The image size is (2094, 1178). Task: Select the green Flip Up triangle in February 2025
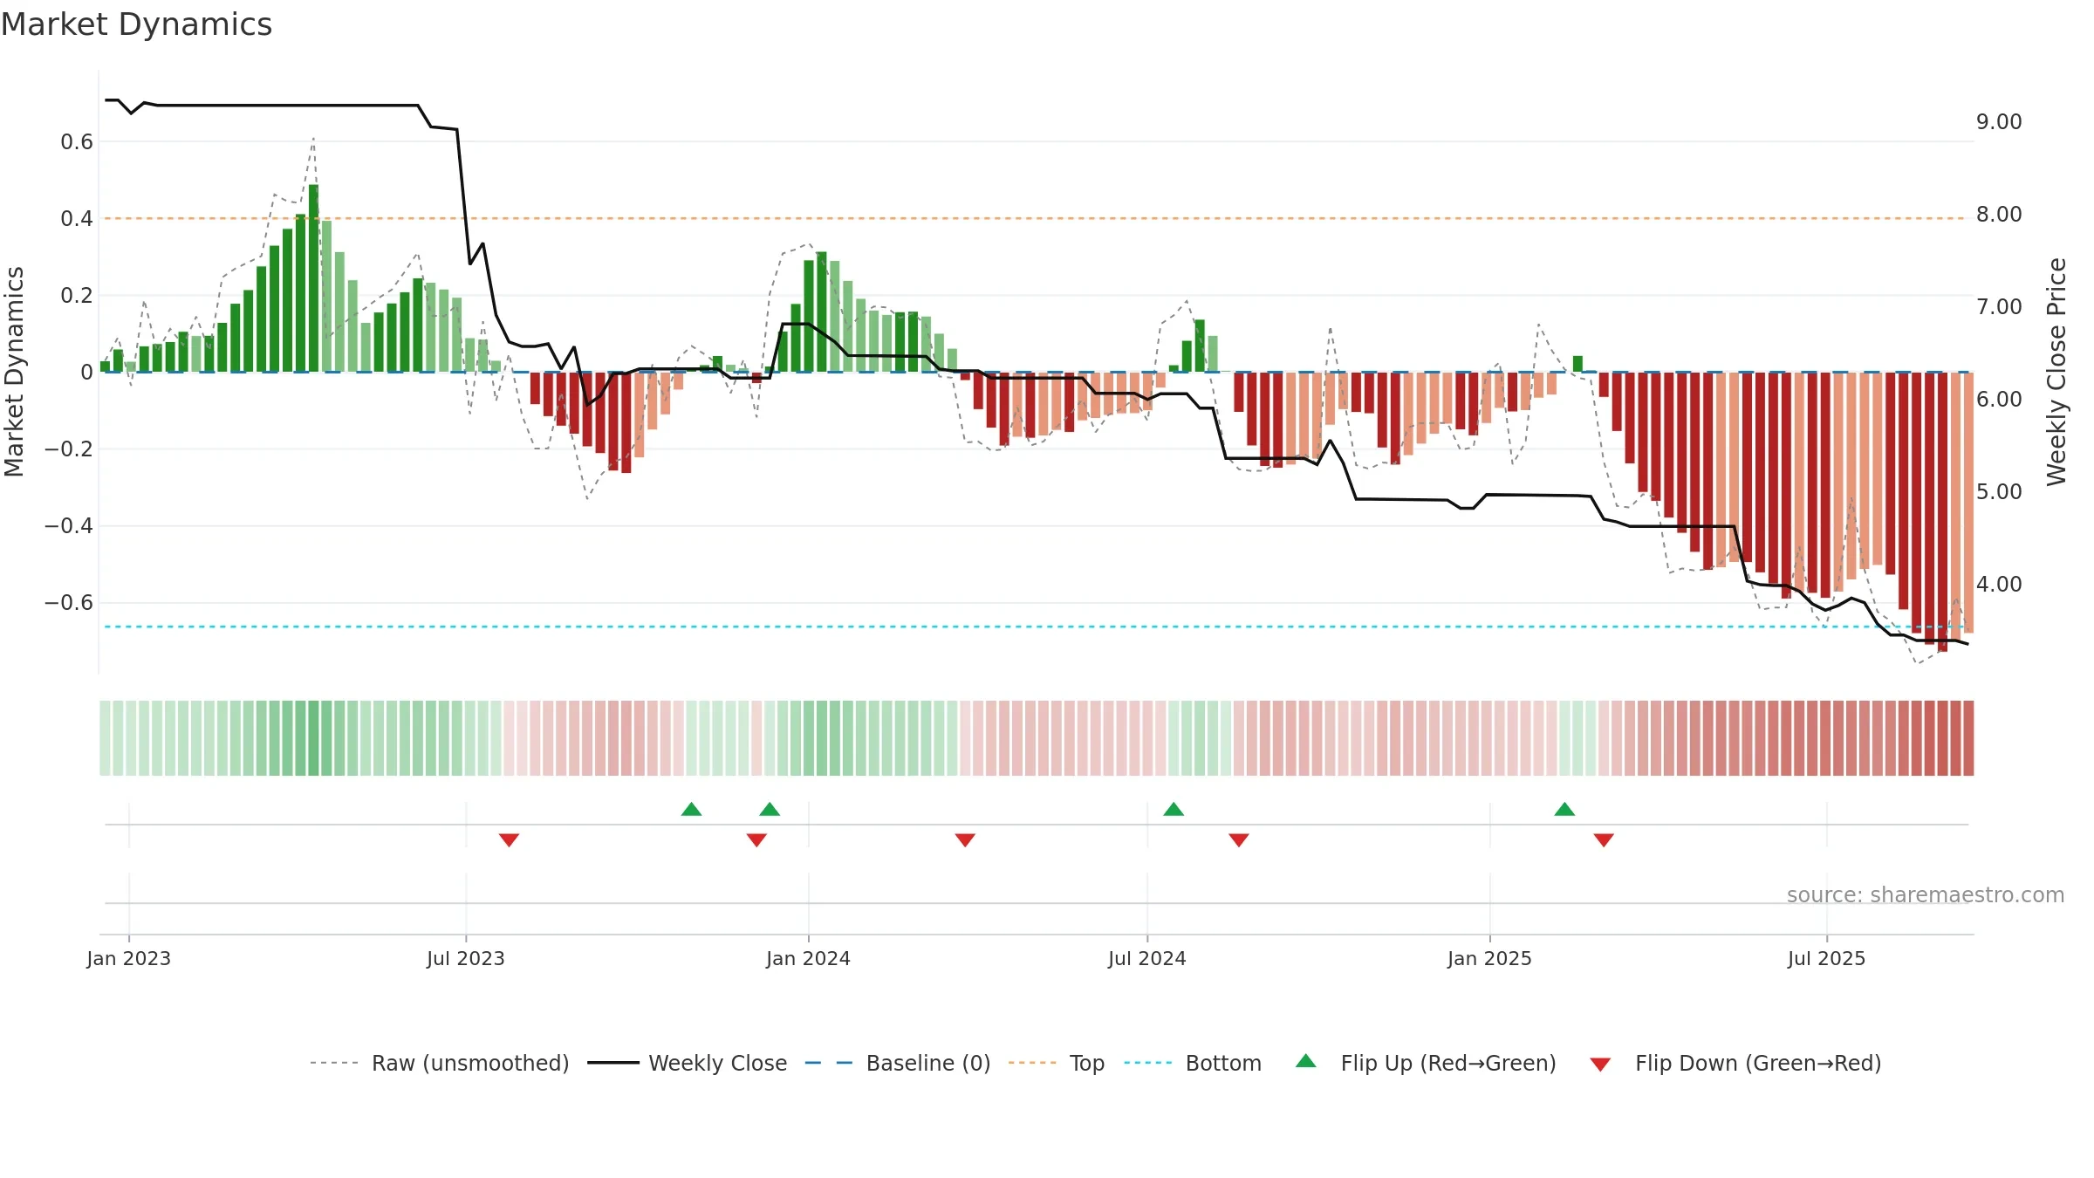[1564, 809]
